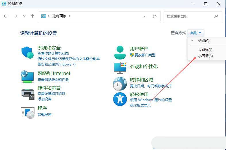Minimize the Control Panel window

pos(193,4)
